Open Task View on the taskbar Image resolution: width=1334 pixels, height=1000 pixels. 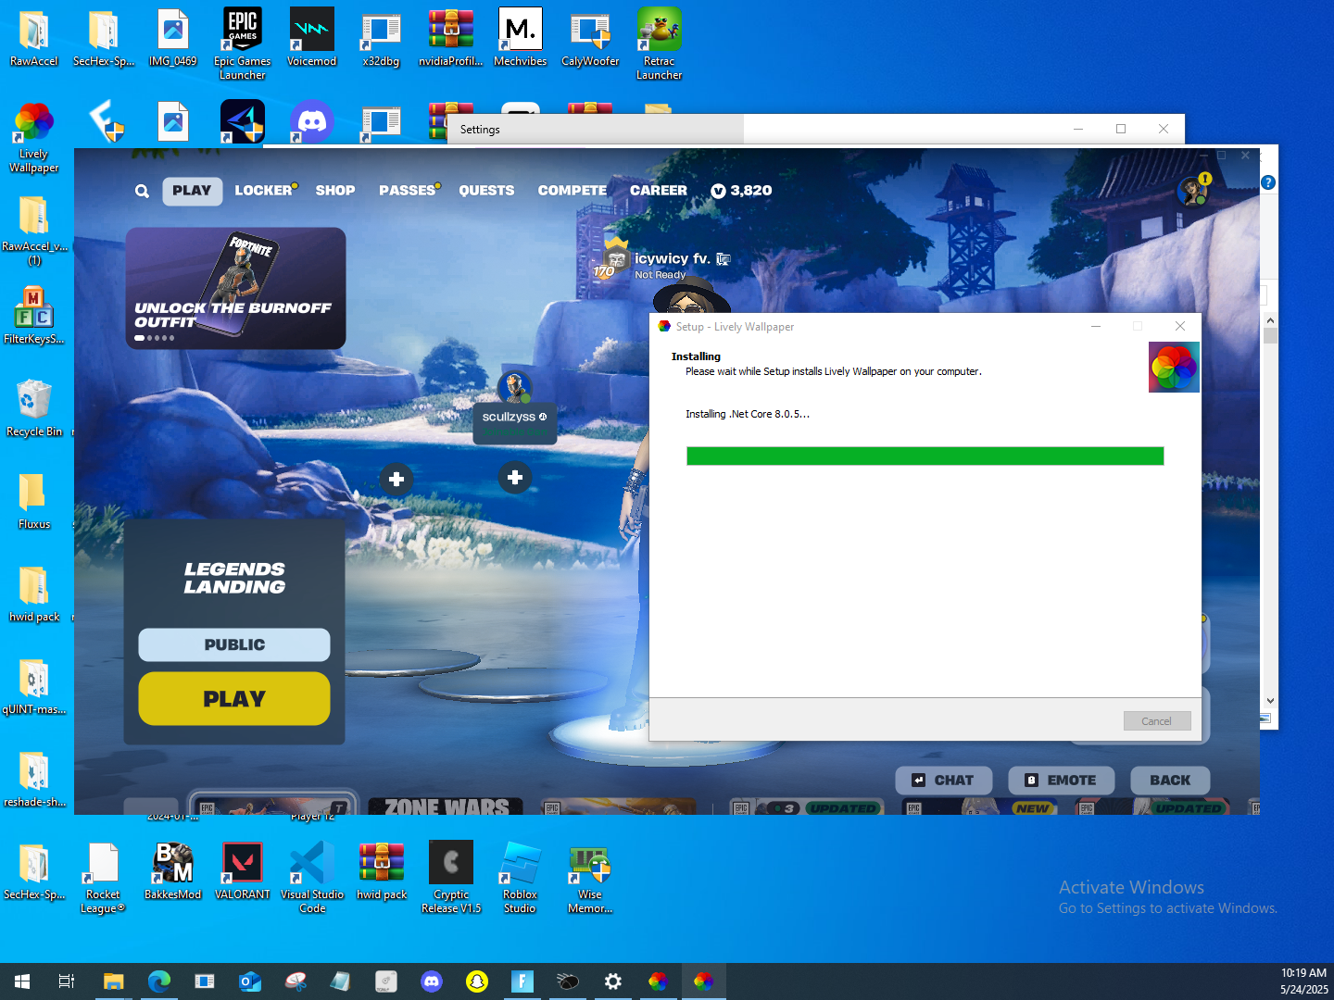coord(67,981)
